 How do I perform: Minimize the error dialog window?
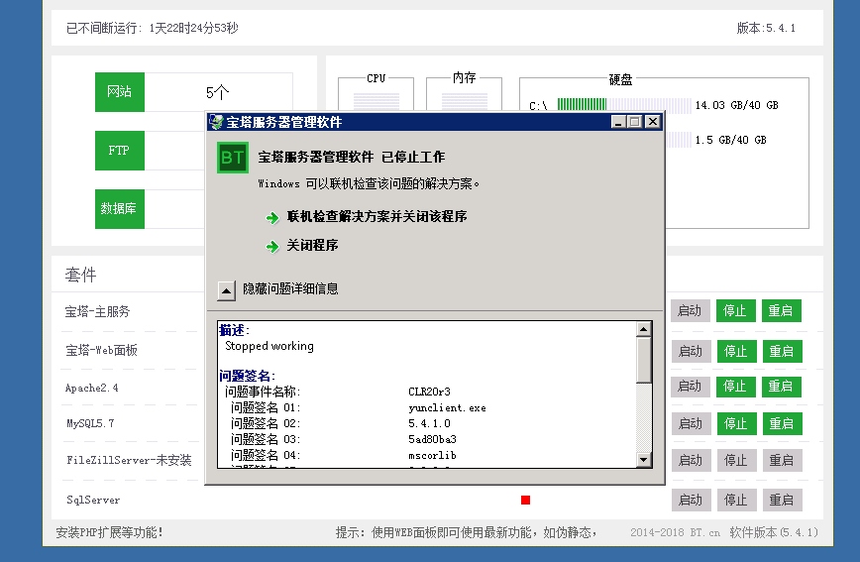point(618,122)
